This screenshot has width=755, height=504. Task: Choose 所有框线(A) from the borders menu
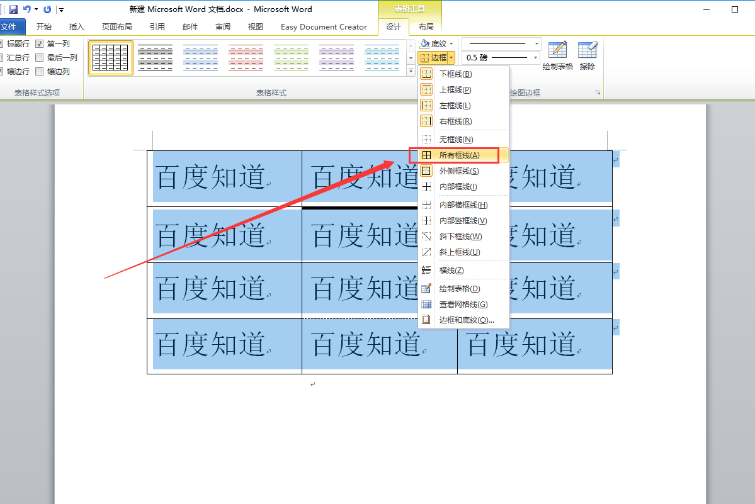463,155
